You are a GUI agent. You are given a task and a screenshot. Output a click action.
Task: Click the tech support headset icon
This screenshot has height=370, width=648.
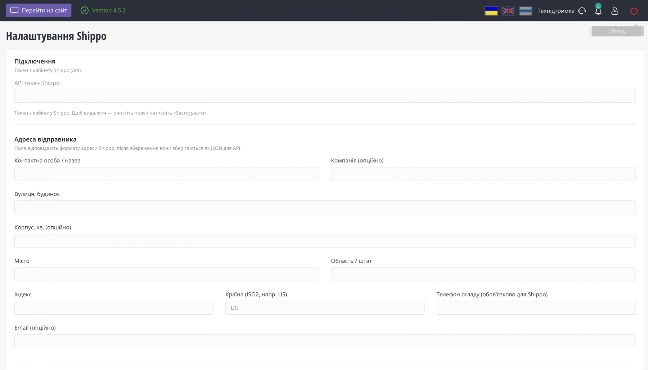click(x=582, y=11)
